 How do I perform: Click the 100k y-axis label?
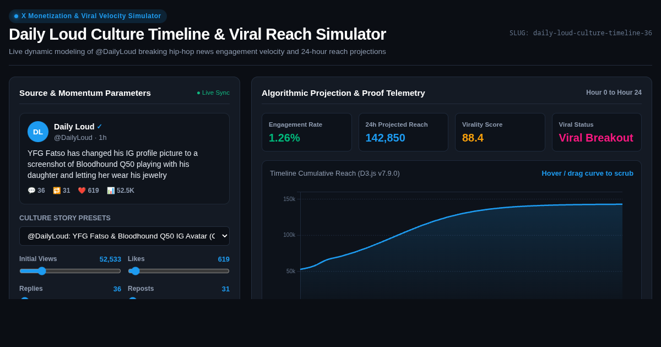[289, 235]
